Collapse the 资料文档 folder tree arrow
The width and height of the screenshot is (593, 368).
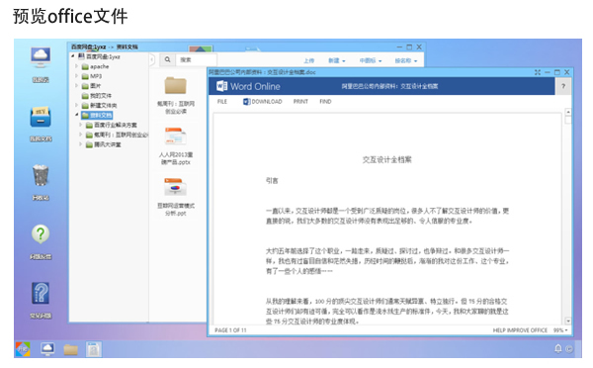[76, 115]
